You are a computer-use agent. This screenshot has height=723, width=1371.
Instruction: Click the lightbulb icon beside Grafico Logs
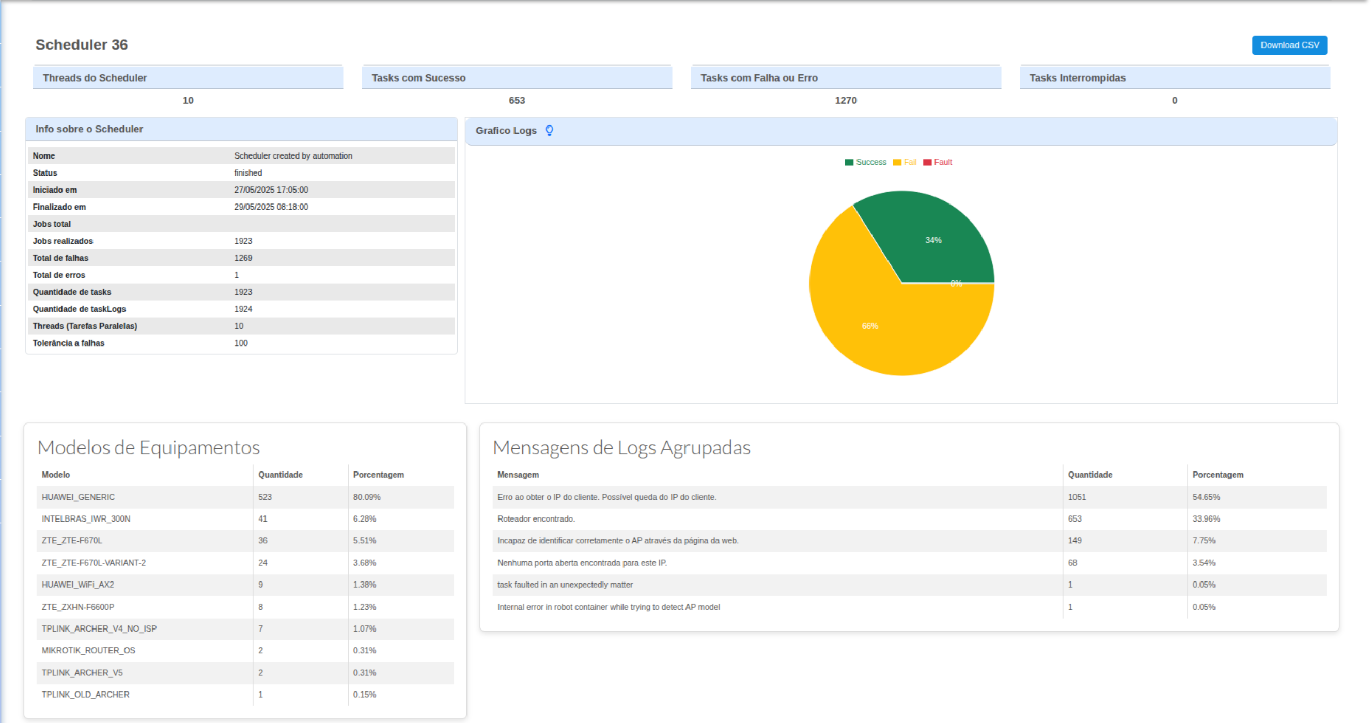point(549,130)
